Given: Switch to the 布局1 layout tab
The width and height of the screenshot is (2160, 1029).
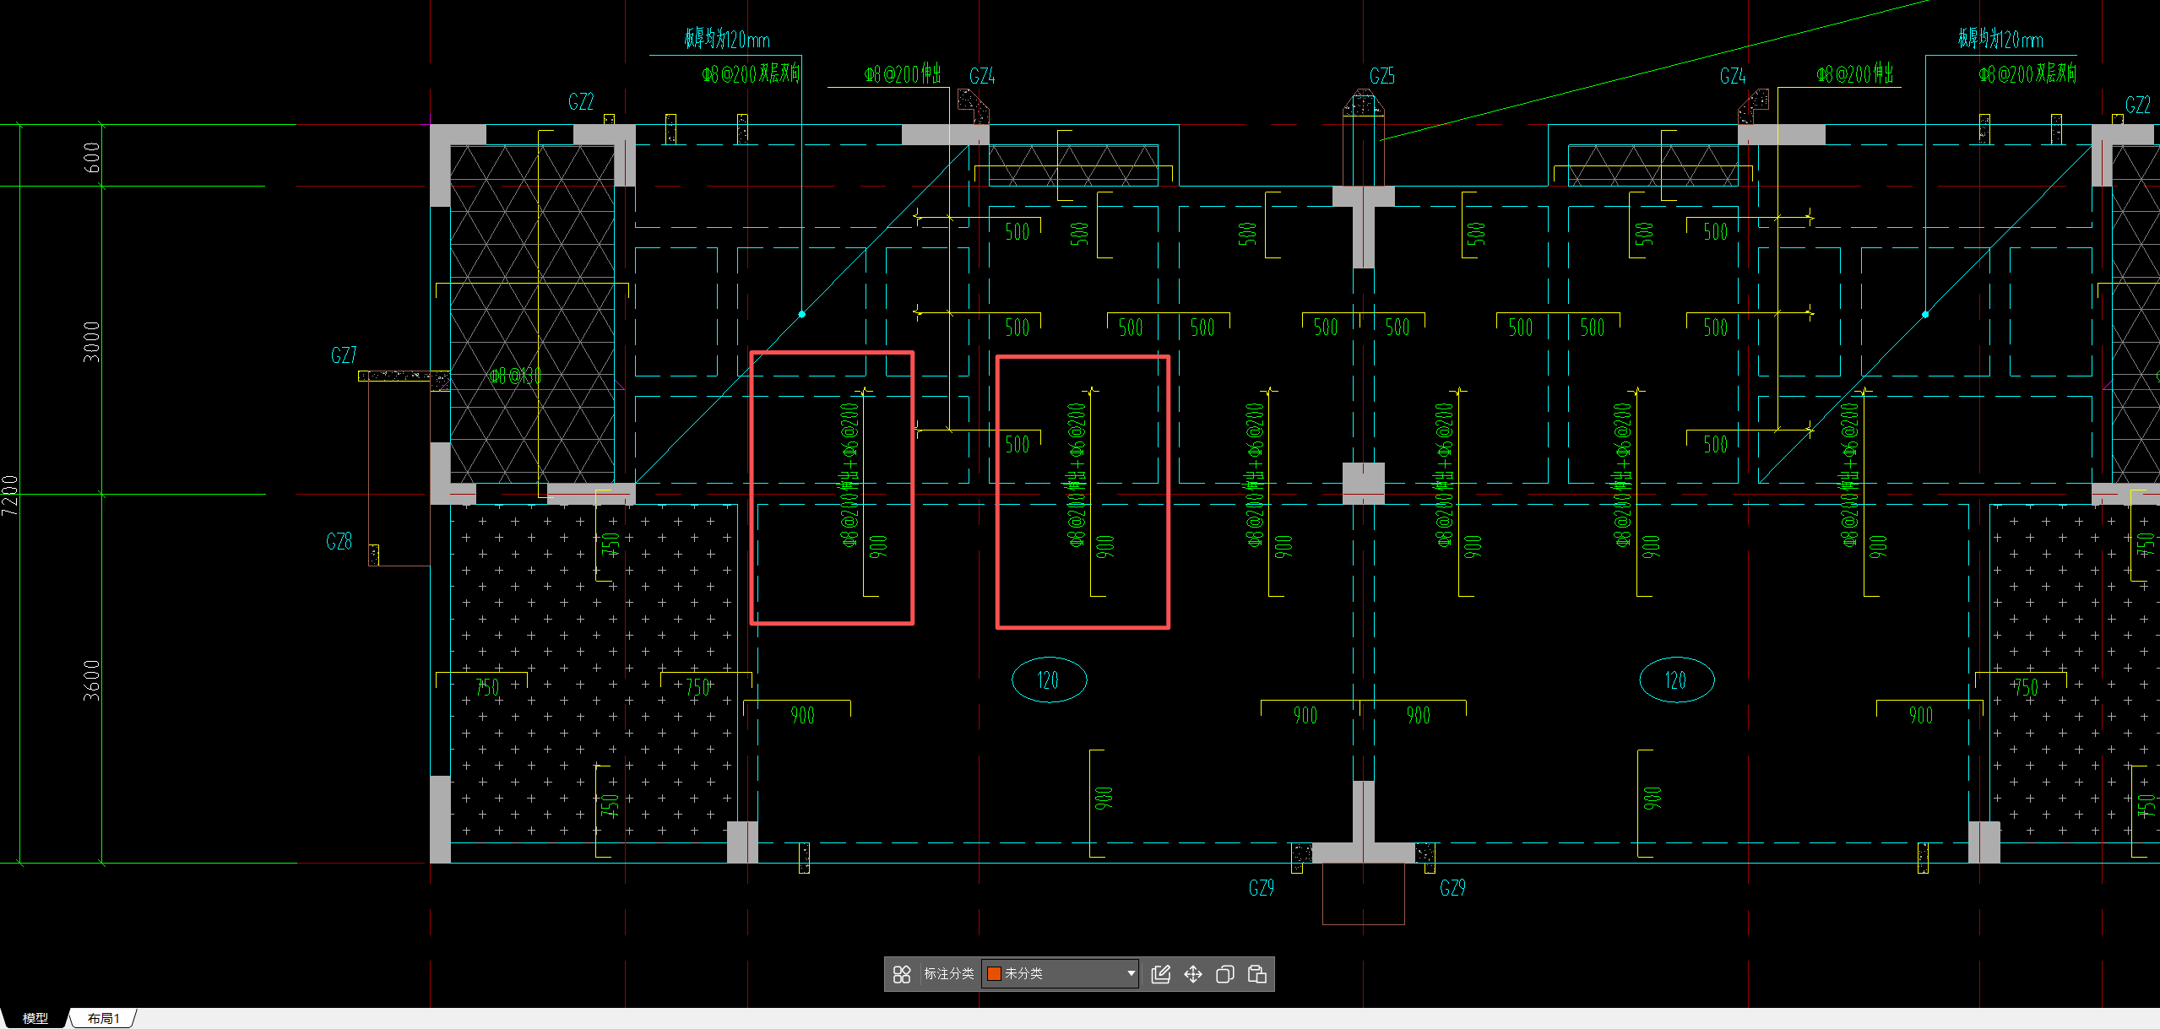Looking at the screenshot, I should 103,1018.
